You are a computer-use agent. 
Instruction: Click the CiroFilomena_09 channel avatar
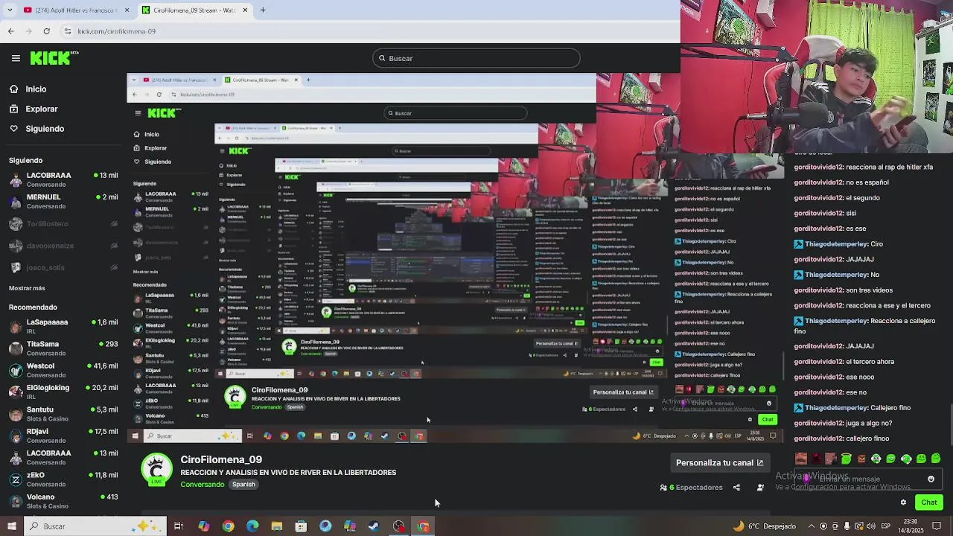click(156, 470)
